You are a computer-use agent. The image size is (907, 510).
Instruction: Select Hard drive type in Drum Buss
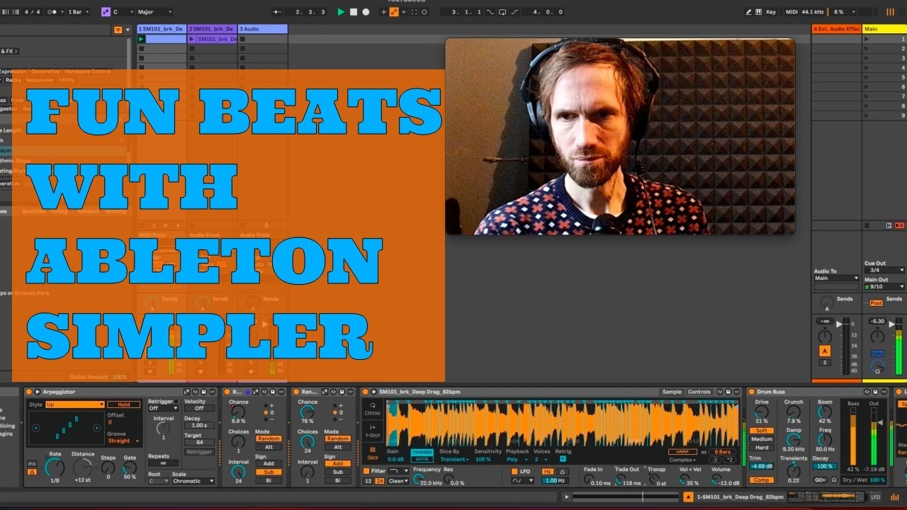[761, 448]
